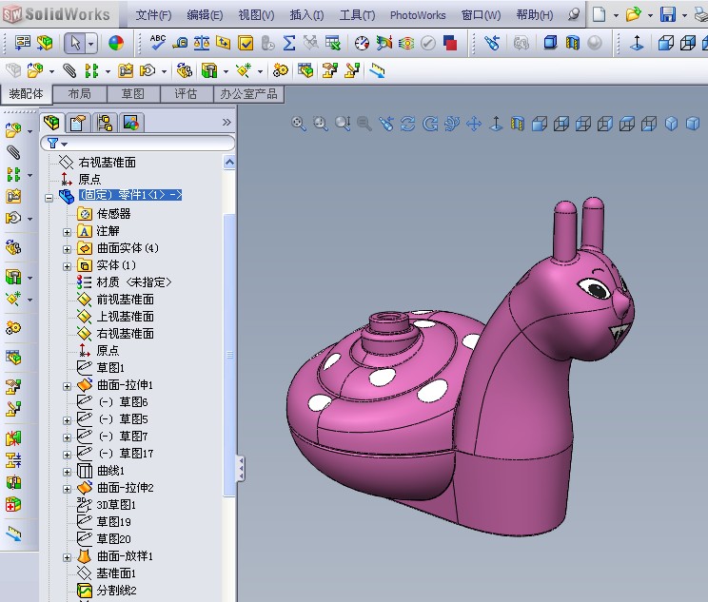This screenshot has height=602, width=708.
Task: Expand the 曲面-放样1 feature
Action: [68, 557]
